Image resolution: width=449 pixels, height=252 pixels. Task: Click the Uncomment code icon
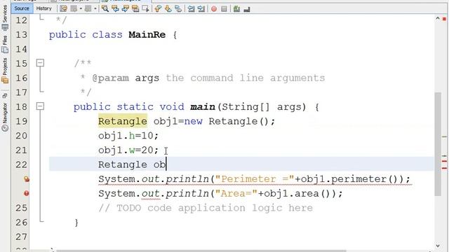pos(246,9)
